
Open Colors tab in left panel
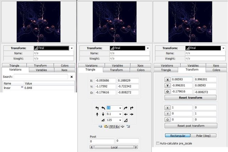(64, 66)
